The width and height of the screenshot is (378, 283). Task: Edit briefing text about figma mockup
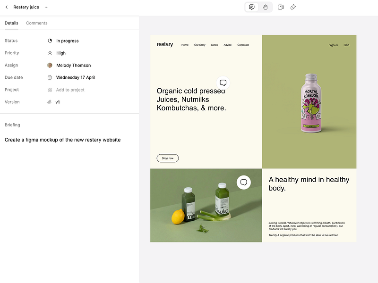pos(63,140)
